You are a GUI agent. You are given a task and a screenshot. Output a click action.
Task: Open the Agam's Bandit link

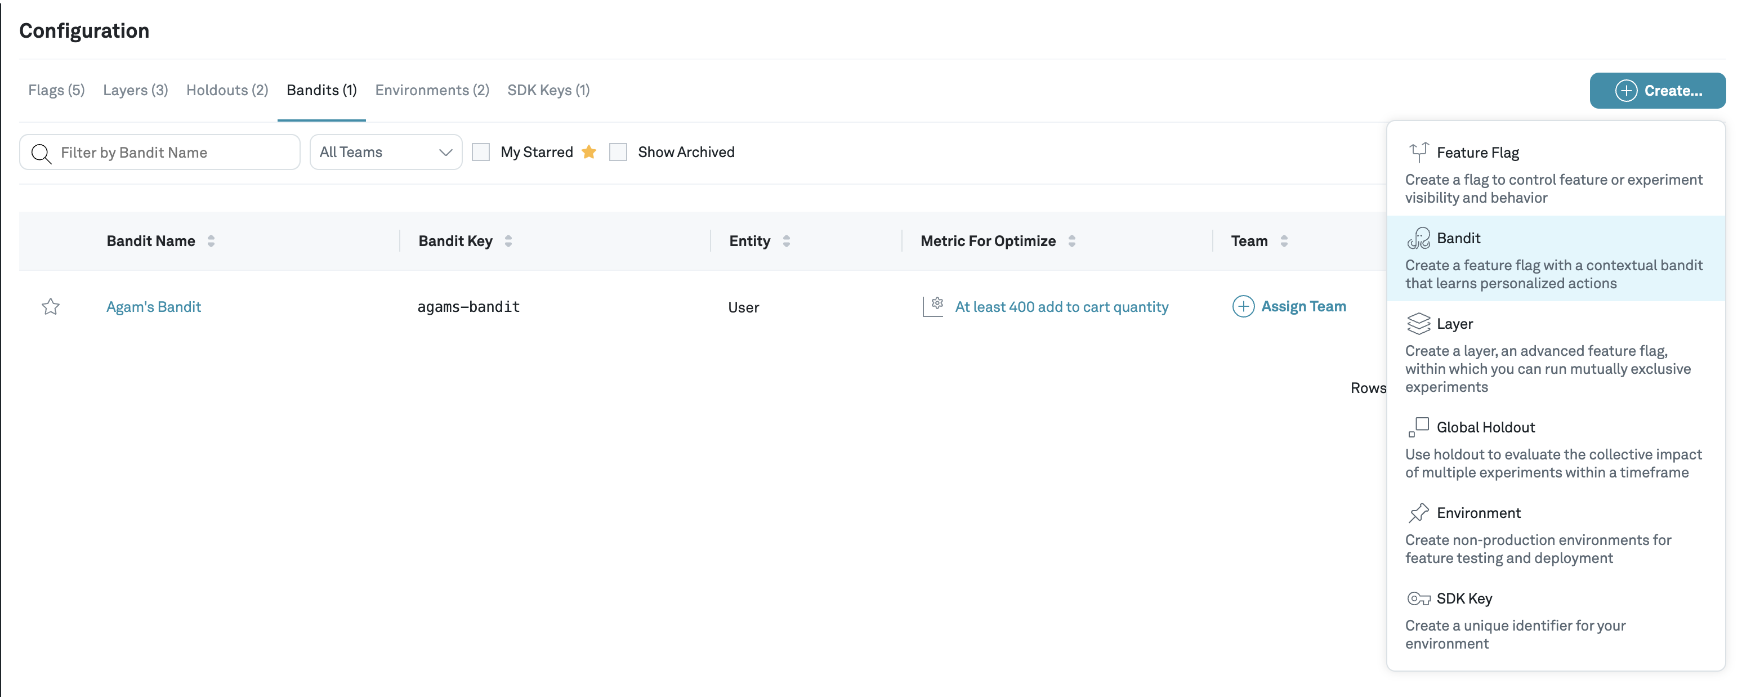pyautogui.click(x=154, y=307)
